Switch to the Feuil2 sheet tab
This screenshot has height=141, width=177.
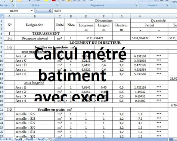tap(29, 139)
